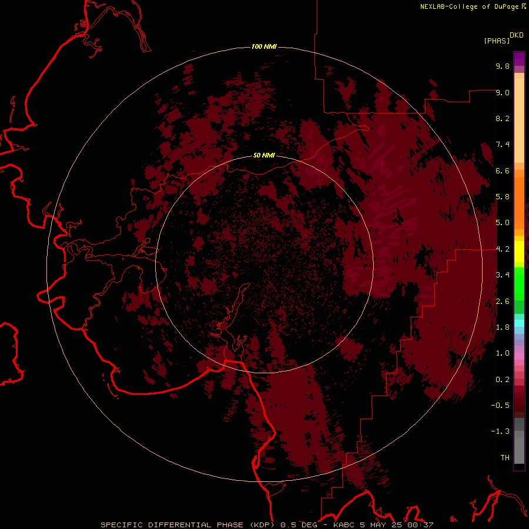Click the 4.2 scale value
This screenshot has height=529, width=529.
503,249
